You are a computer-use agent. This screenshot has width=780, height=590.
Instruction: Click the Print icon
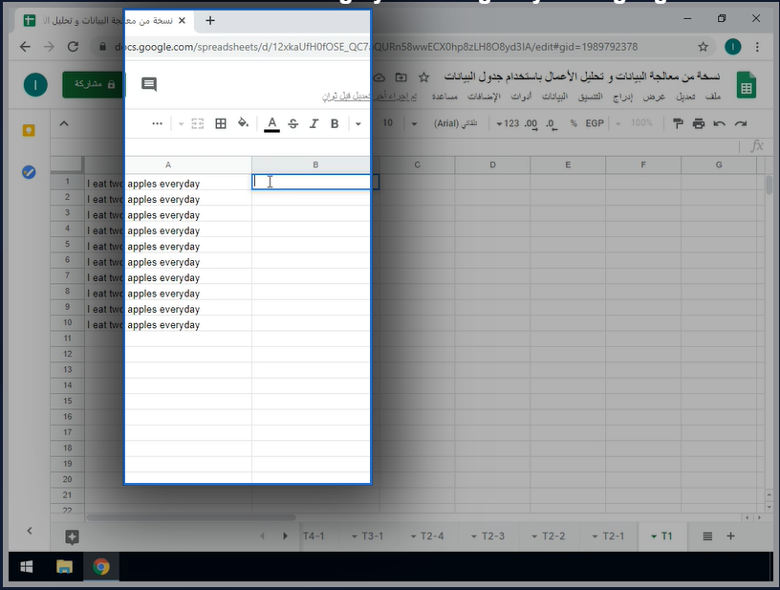pos(699,123)
